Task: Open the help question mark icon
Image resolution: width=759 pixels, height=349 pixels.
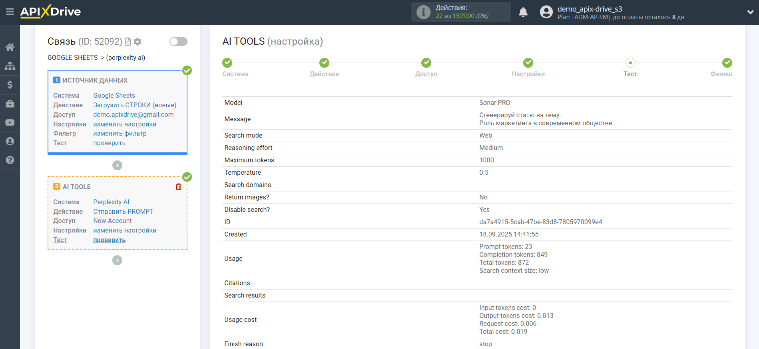Action: click(10, 160)
